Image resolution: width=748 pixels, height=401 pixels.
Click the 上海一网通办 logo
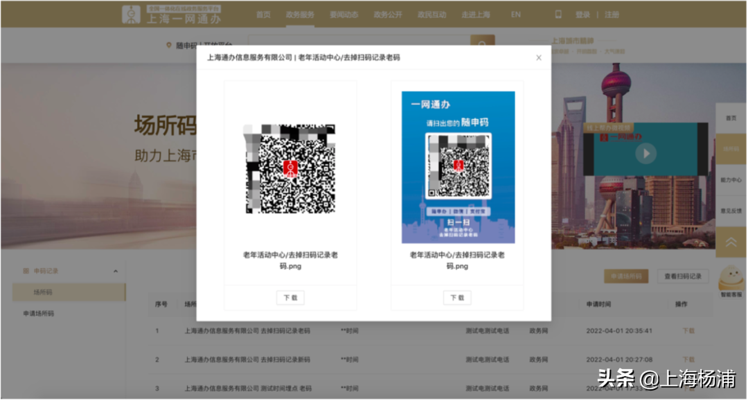[172, 14]
